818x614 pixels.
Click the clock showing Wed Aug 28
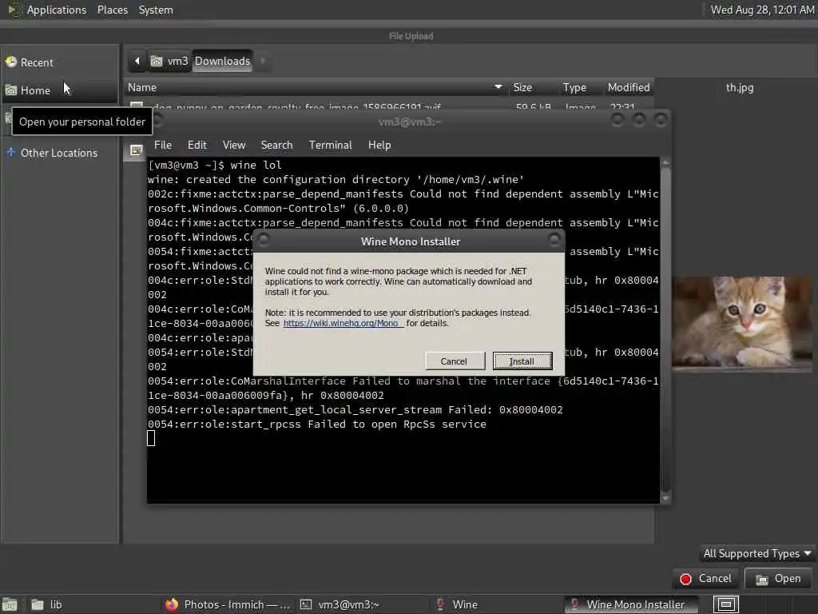click(x=762, y=10)
